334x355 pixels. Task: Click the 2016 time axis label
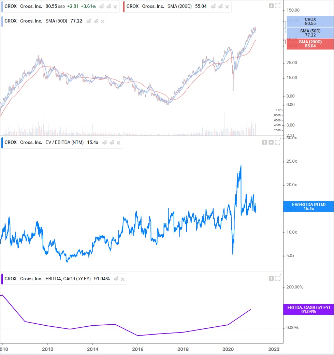(x=138, y=349)
